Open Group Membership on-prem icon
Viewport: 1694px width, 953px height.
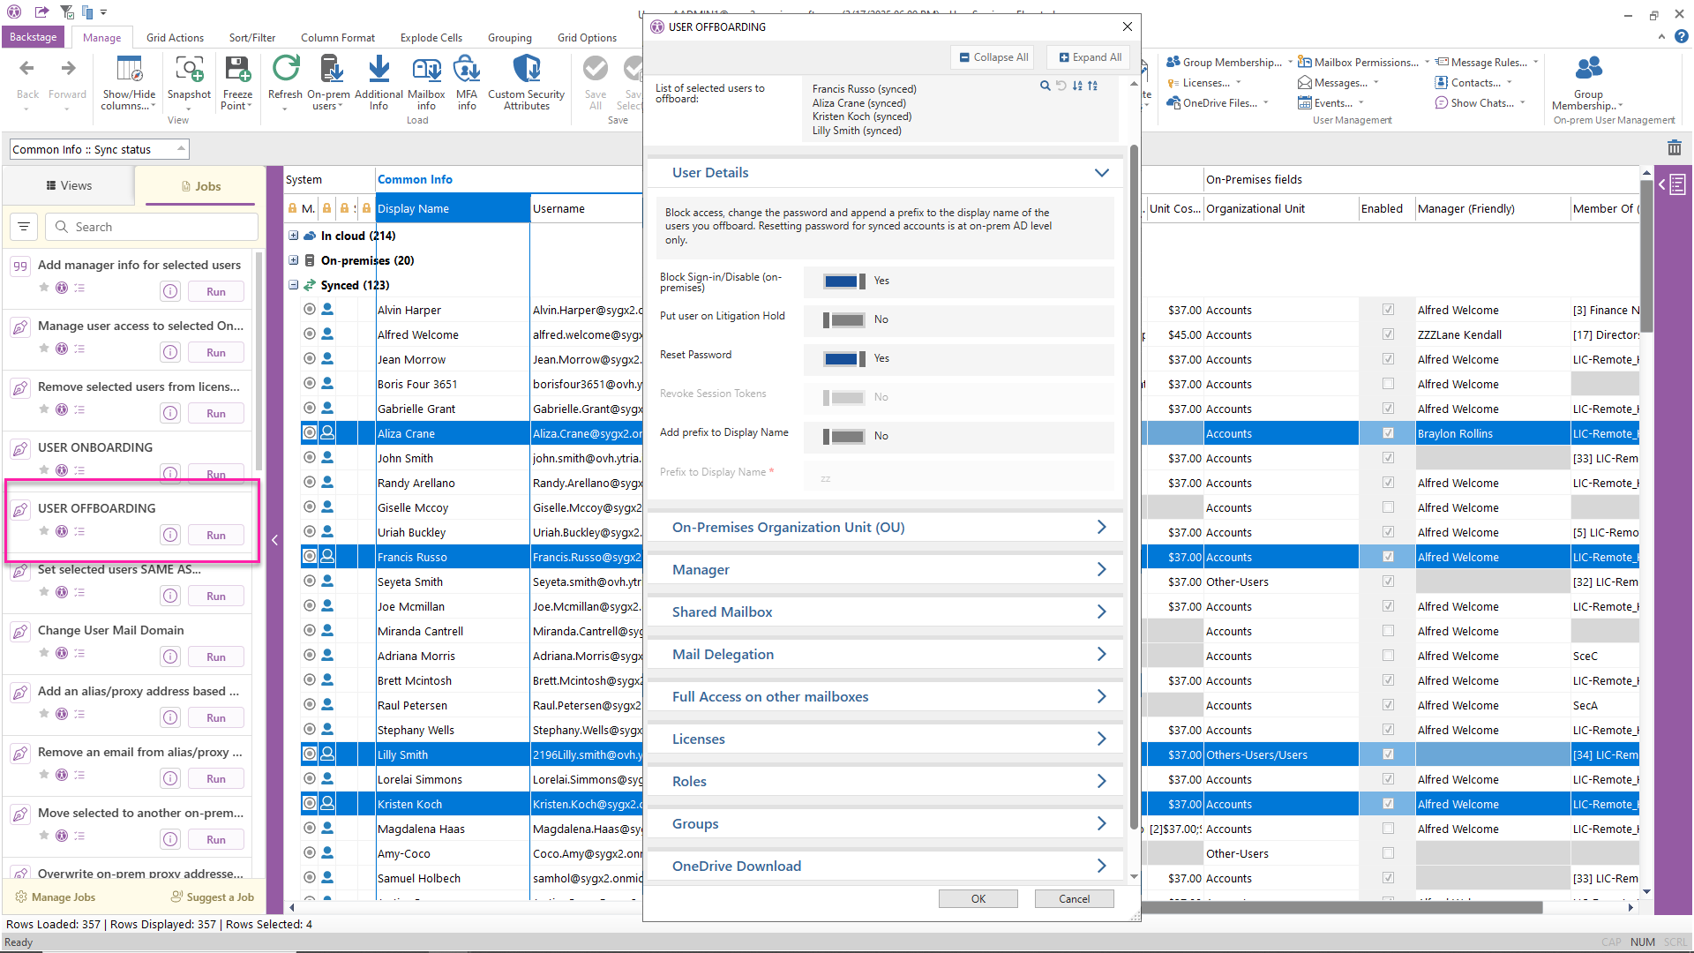1588,69
